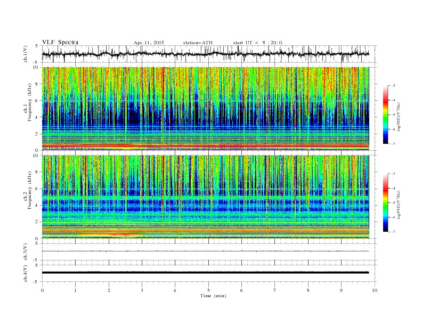The height and width of the screenshot is (326, 422).
Task: Click the "5" tick of ch.1(V) waveform axis
Action: (x=37, y=46)
